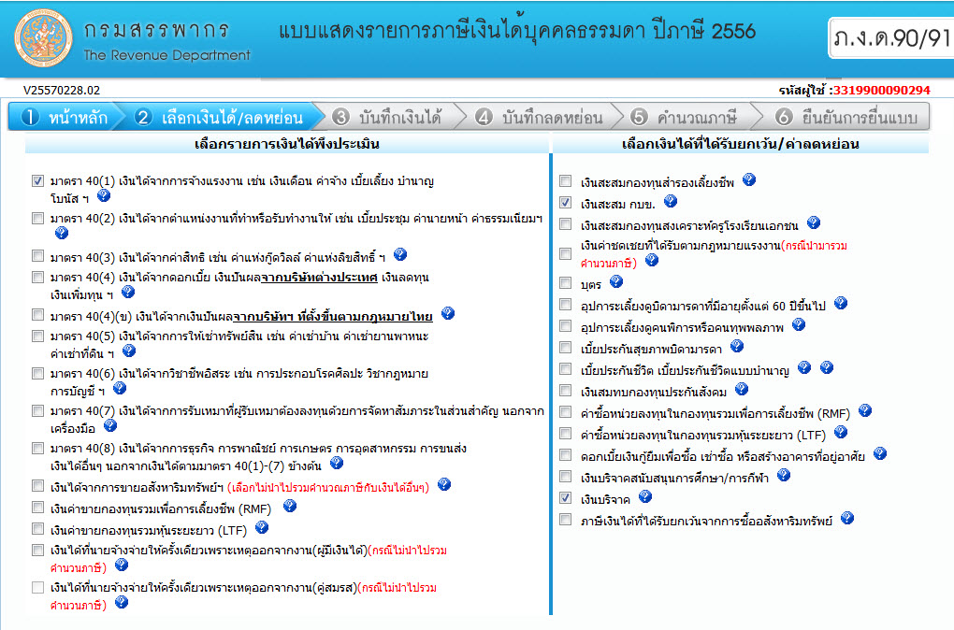954x630 pixels.
Task: Tick ดอกเบี้ยเงินกู้ยืม housing loan checkbox
Action: click(x=565, y=455)
